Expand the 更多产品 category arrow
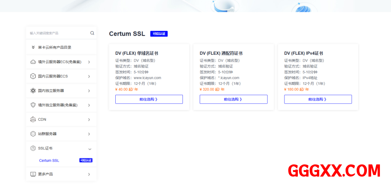Image resolution: width=391 pixels, height=188 pixels. (89, 174)
